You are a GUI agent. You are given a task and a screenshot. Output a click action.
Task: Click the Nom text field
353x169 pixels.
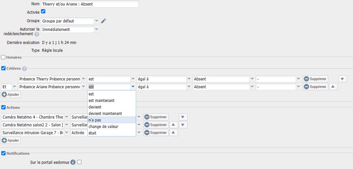tap(90, 4)
